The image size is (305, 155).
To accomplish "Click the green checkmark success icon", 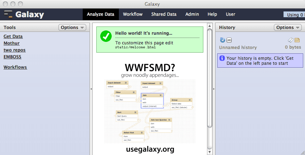I will pyautogui.click(x=106, y=36).
